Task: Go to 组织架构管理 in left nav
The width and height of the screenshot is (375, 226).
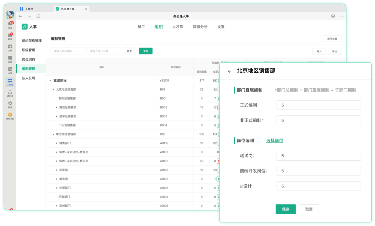Action: click(x=32, y=40)
